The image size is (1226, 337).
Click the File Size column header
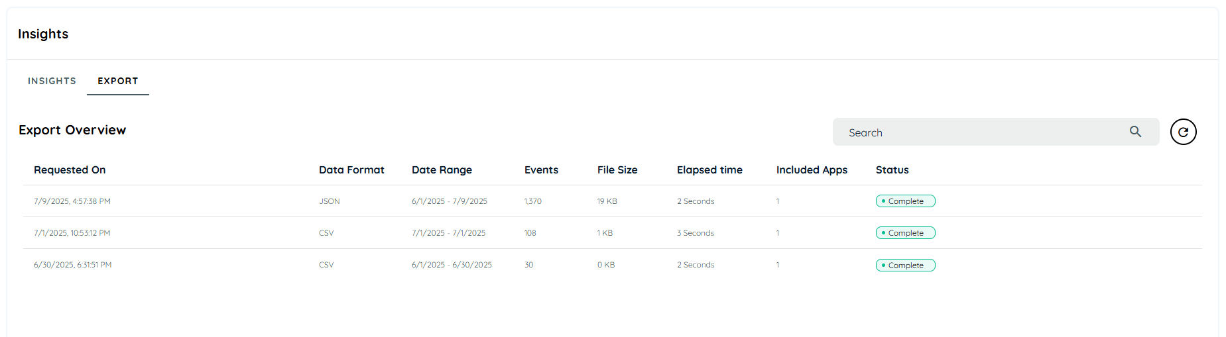tap(617, 169)
